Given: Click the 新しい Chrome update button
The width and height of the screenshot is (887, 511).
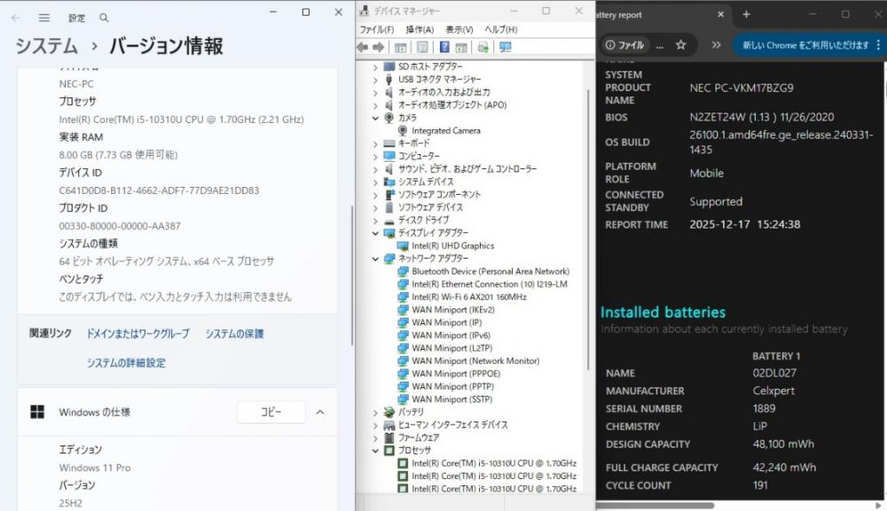Looking at the screenshot, I should 805,45.
